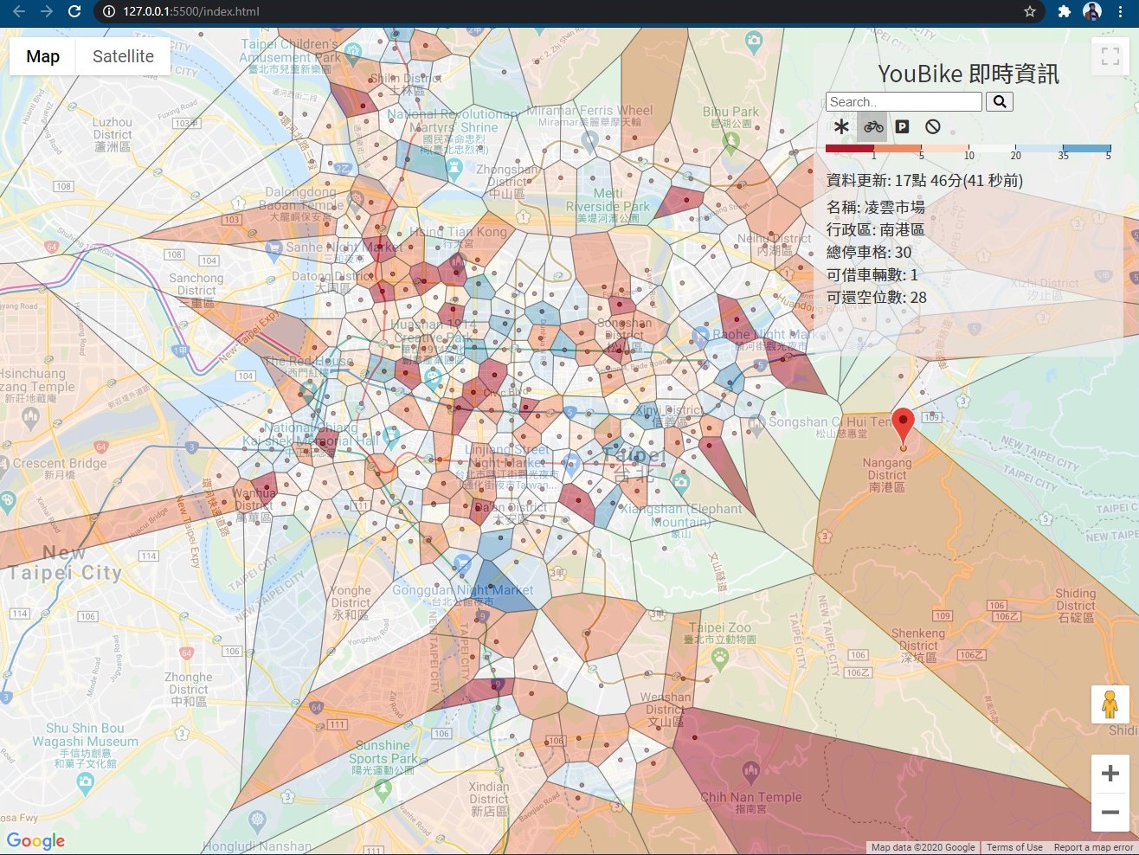Screen dimensions: 1139x855
Task: Bookmark page with the star icon
Action: coord(1029,11)
